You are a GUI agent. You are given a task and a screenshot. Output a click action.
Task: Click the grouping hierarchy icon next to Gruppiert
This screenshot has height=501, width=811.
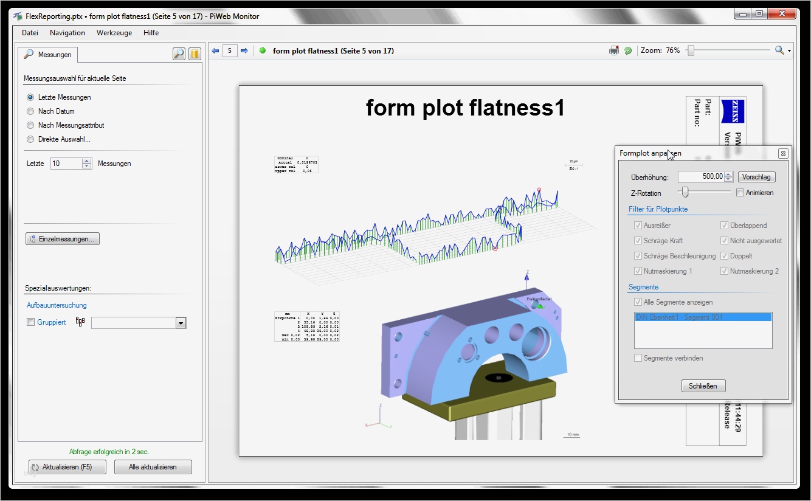80,322
